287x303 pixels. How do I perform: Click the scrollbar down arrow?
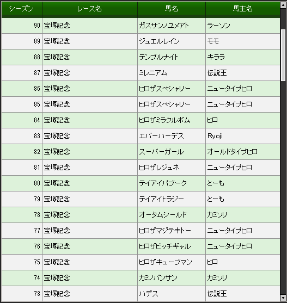tap(283, 298)
